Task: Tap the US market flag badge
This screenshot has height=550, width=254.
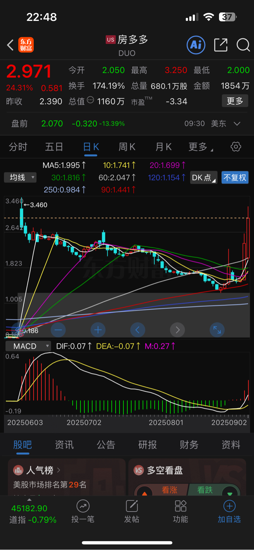Action: pyautogui.click(x=110, y=40)
